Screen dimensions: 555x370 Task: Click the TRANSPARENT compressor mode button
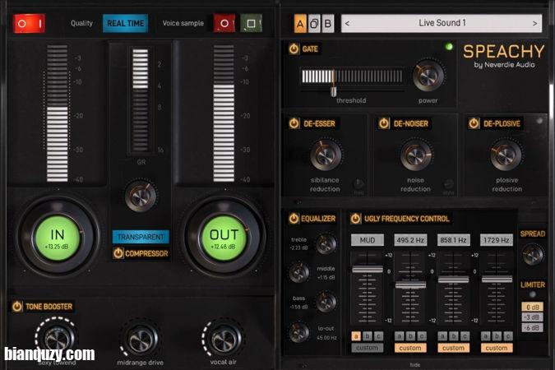pyautogui.click(x=141, y=237)
